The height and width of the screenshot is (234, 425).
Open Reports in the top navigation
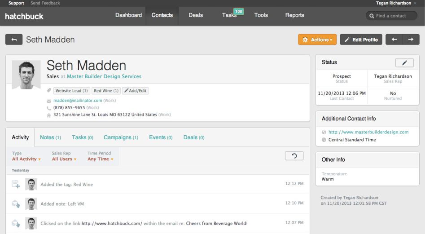pyautogui.click(x=294, y=15)
